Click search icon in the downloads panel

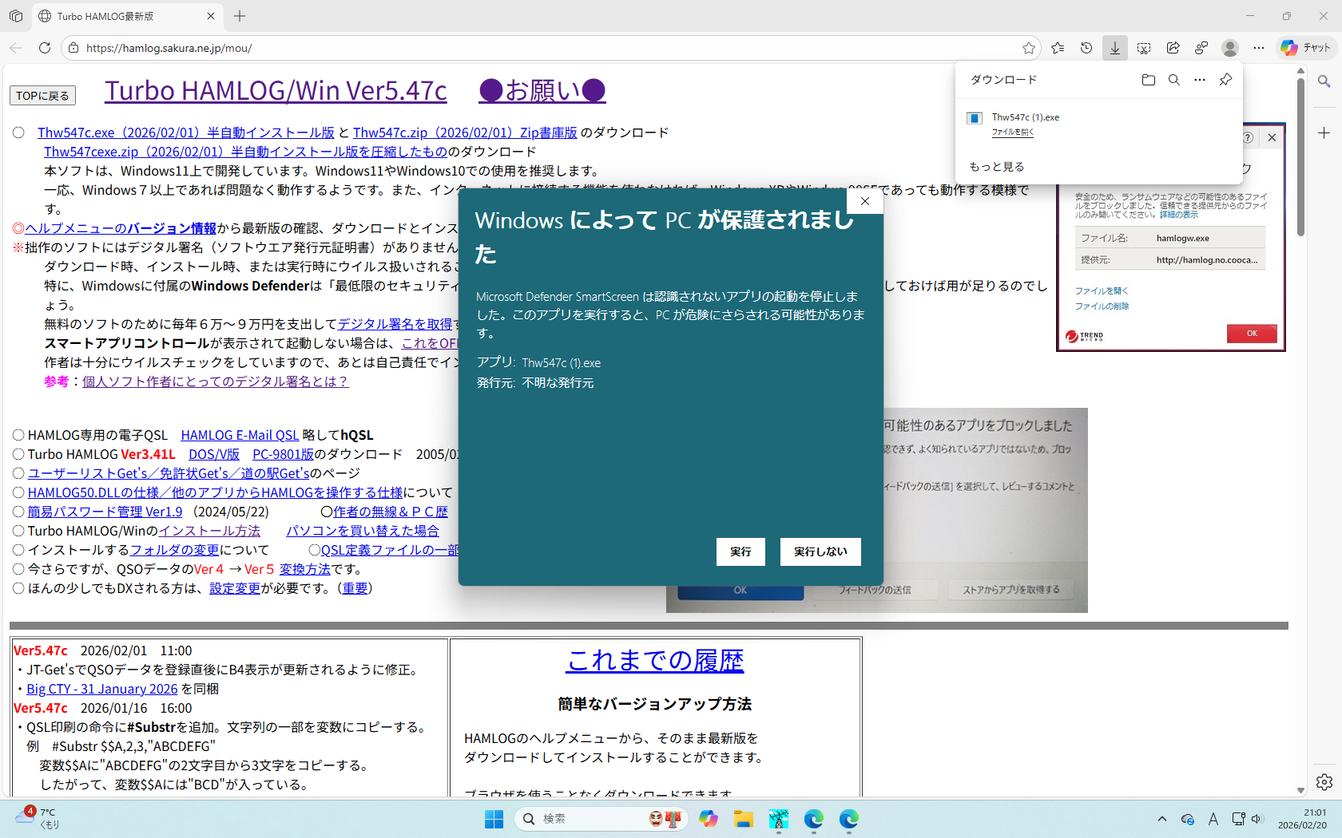click(1173, 80)
